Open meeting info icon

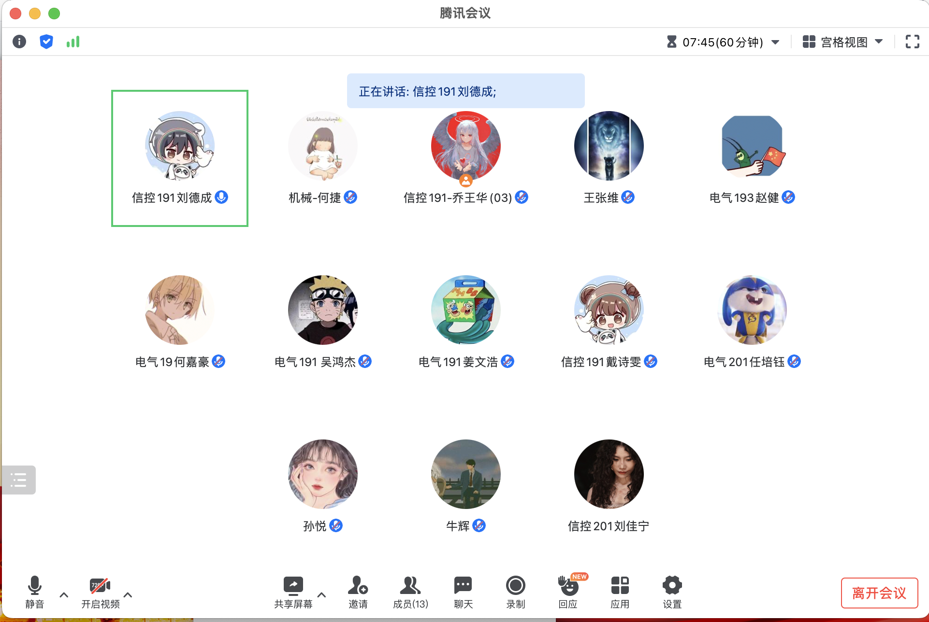tap(19, 42)
